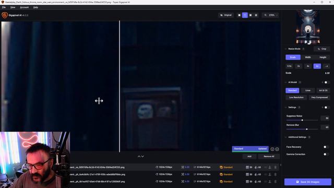Screen dimensions: 334x188
Task: Click the magnifier icon in zoom control
Action: [266, 15]
